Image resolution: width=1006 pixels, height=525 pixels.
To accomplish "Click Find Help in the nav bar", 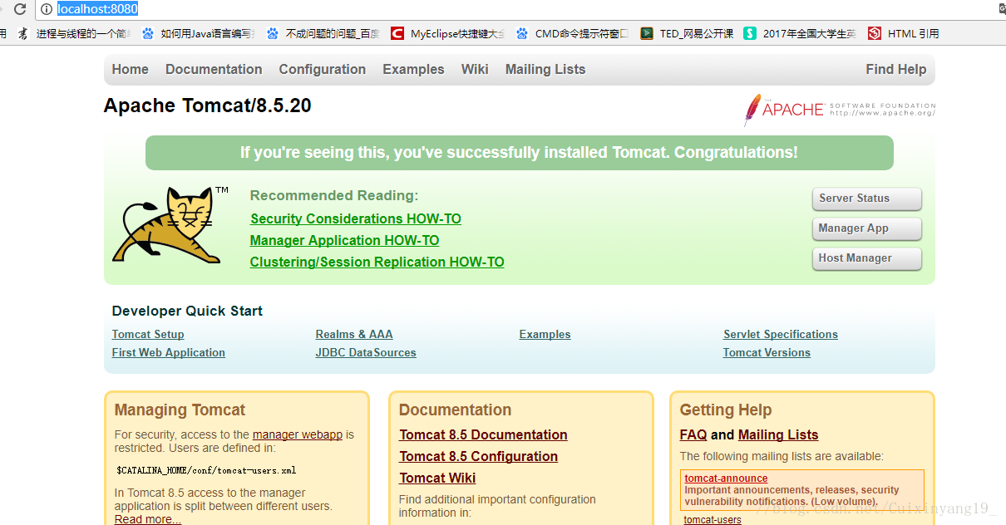I will (895, 70).
